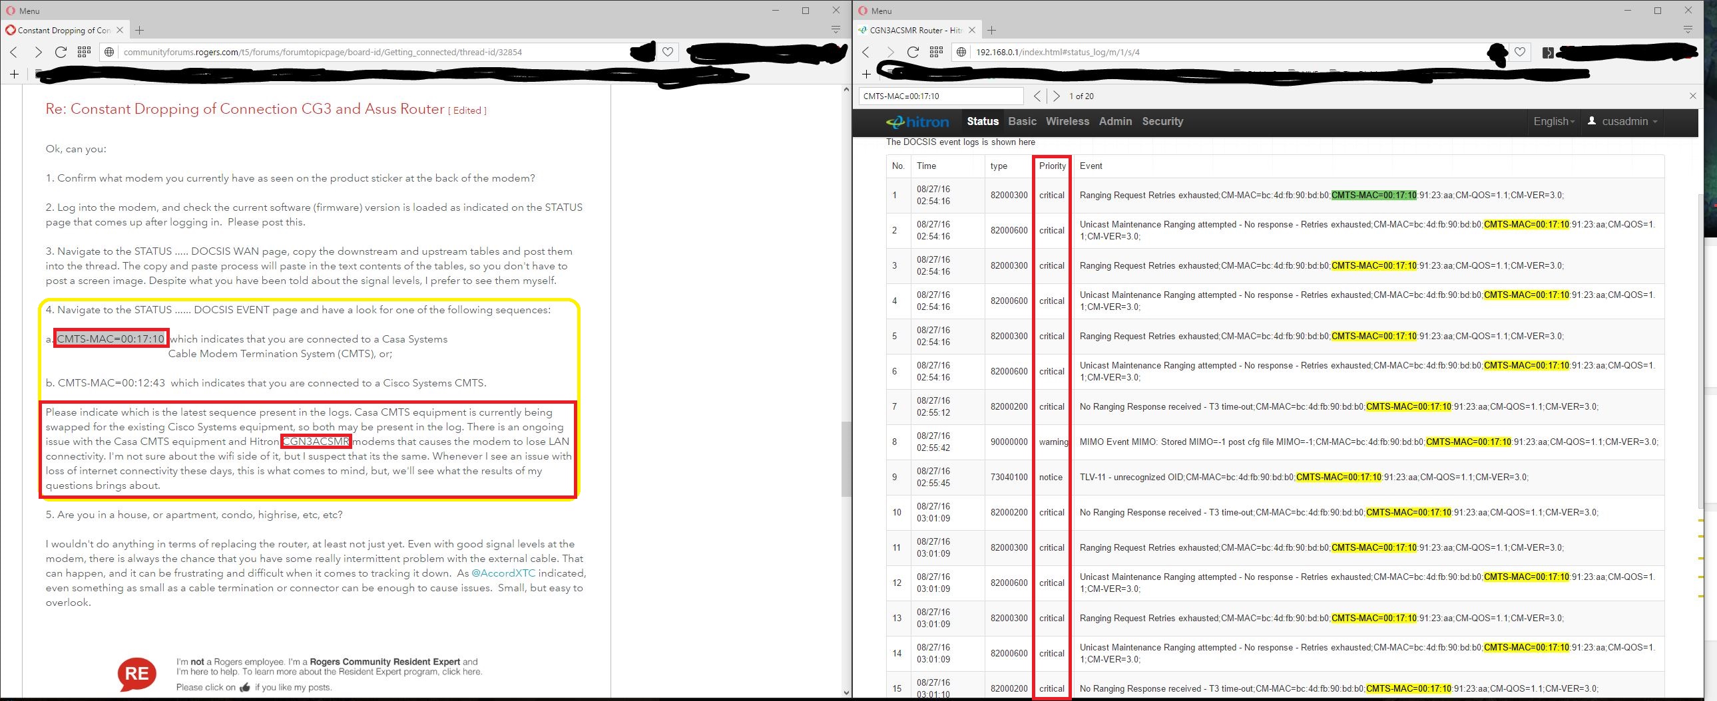Click the find-in-page search field

pyautogui.click(x=941, y=96)
